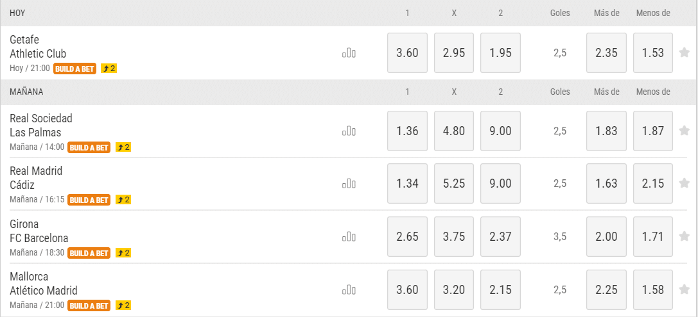Open the Girona vs FC Barcelona match
Viewport: 698px width, 317px height.
pyautogui.click(x=39, y=231)
